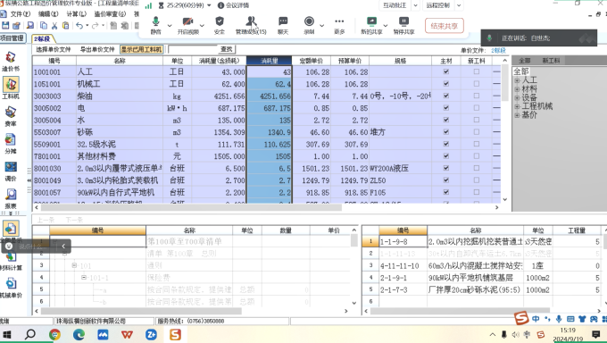Open 管理成员 participants icon
607x343 pixels.
click(251, 25)
